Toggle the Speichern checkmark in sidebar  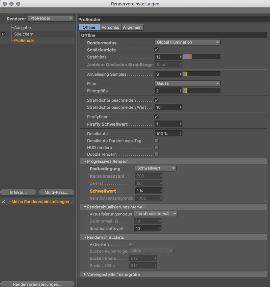[3, 34]
